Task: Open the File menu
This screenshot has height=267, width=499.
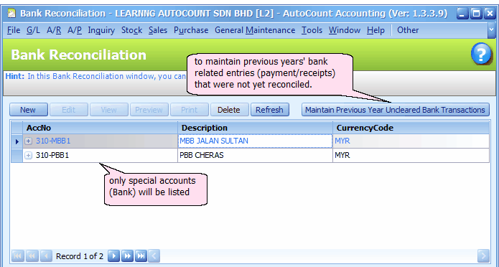Action: 14,30
